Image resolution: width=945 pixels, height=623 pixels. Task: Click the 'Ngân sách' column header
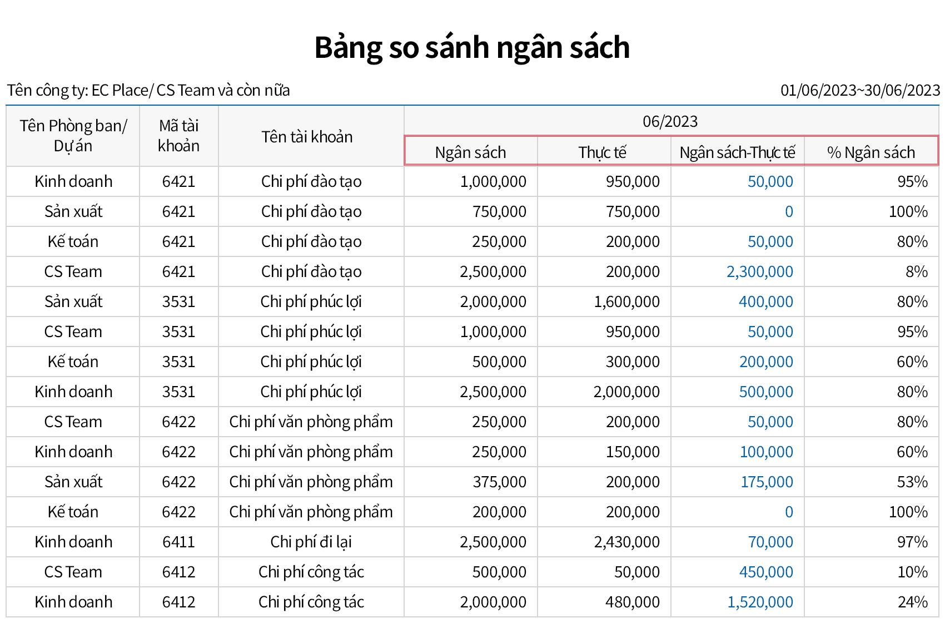pyautogui.click(x=470, y=152)
